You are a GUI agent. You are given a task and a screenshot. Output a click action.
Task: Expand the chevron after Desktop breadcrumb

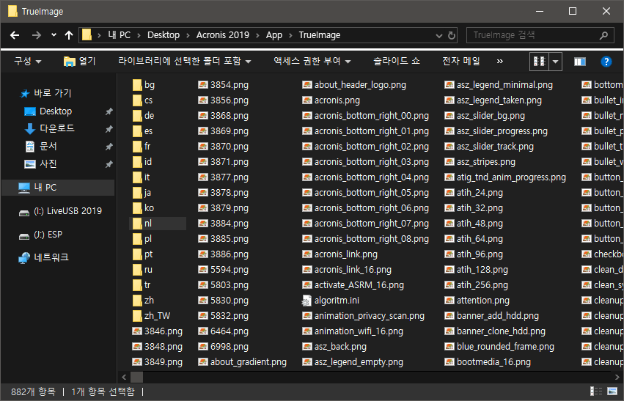[188, 35]
